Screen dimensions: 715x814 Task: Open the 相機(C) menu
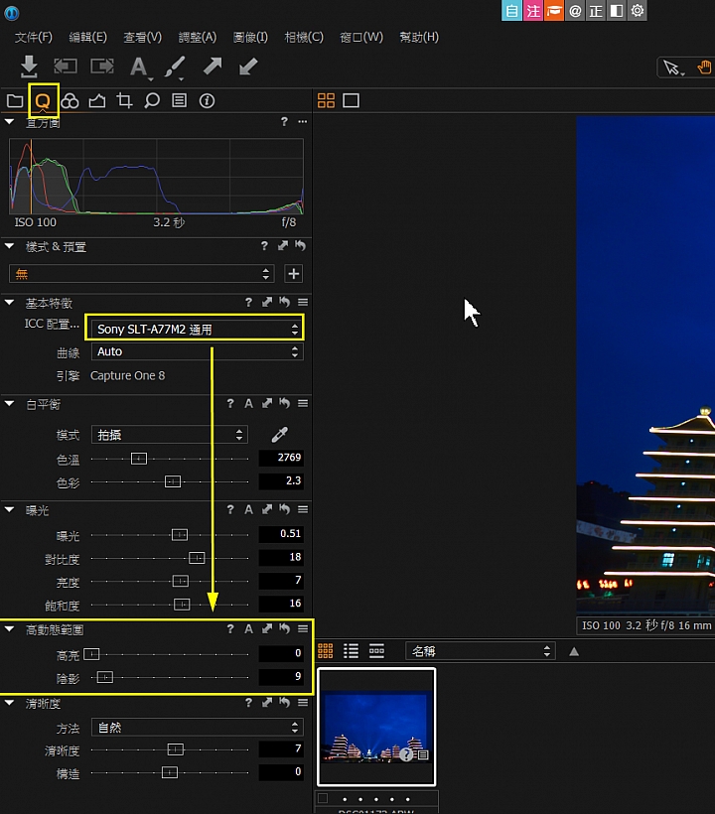click(304, 38)
